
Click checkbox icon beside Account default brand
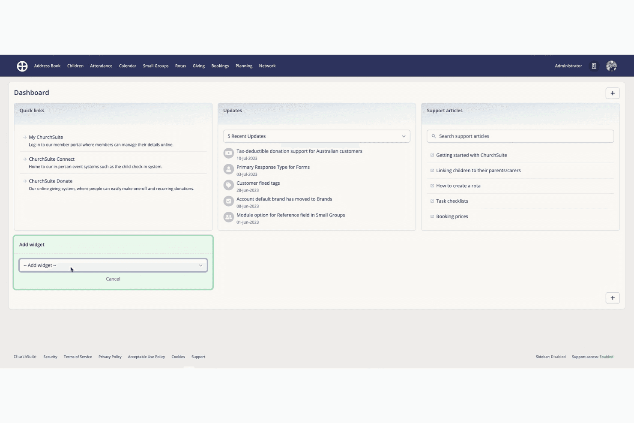(x=229, y=201)
